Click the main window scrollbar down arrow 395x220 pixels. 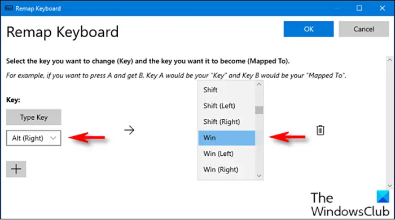click(x=390, y=186)
